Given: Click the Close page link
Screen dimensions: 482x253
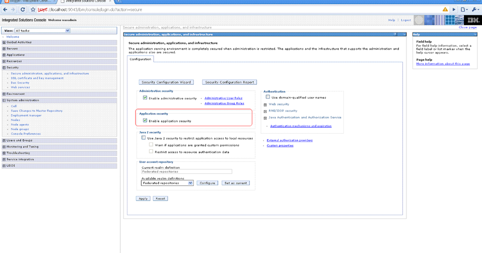Looking at the screenshot, I should pyautogui.click(x=468, y=27).
